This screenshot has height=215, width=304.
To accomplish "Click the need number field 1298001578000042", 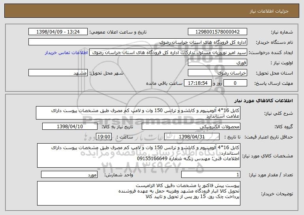I will [218, 32].
